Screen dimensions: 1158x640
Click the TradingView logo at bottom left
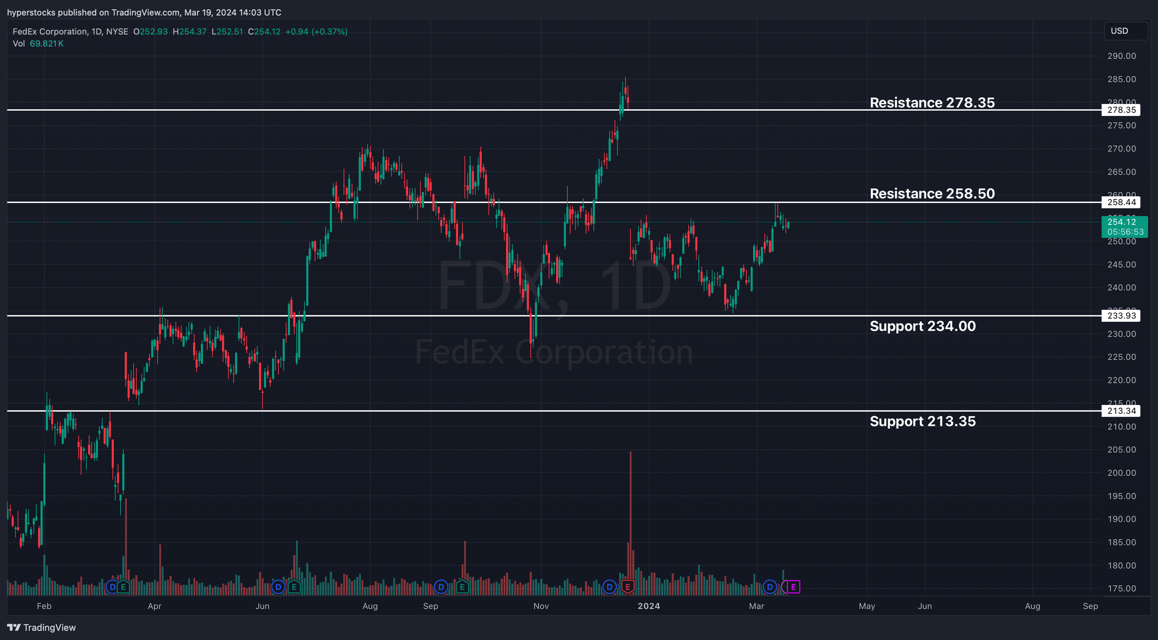(x=41, y=628)
